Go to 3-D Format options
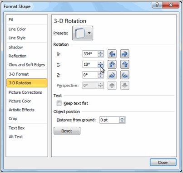 point(19,74)
